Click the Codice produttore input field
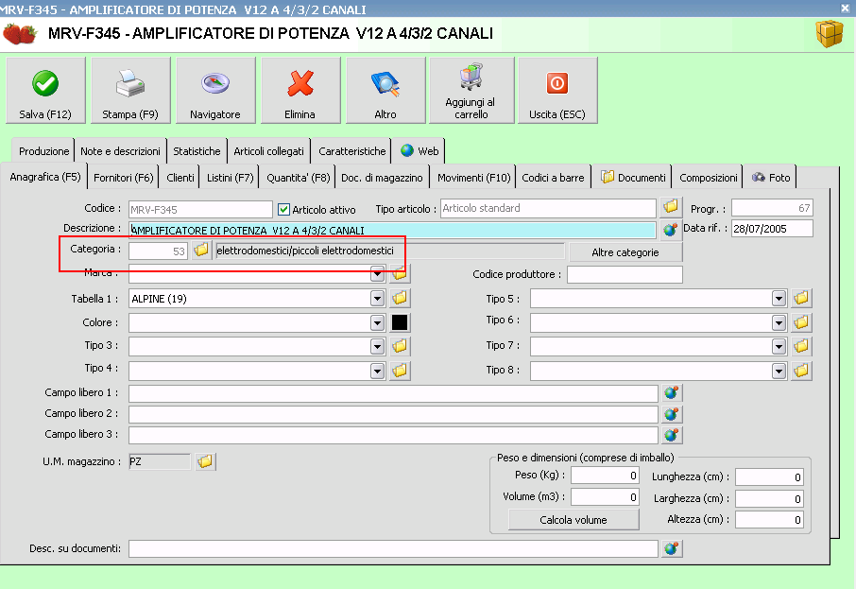Viewport: 856px width, 589px height. click(x=625, y=274)
